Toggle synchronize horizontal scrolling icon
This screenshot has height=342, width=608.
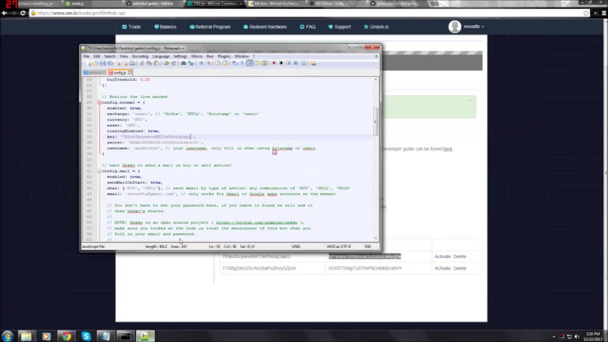[x=225, y=63]
